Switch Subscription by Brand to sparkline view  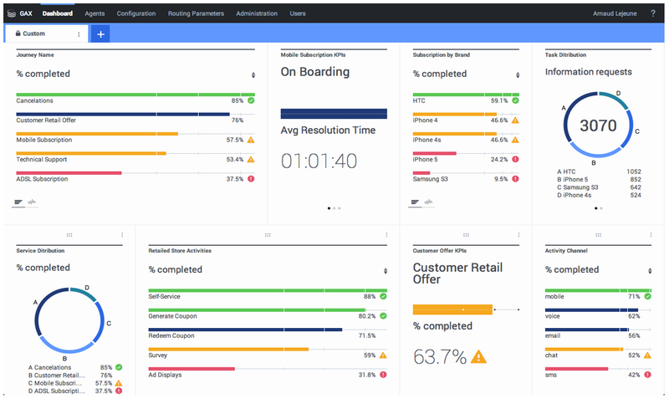coord(429,202)
